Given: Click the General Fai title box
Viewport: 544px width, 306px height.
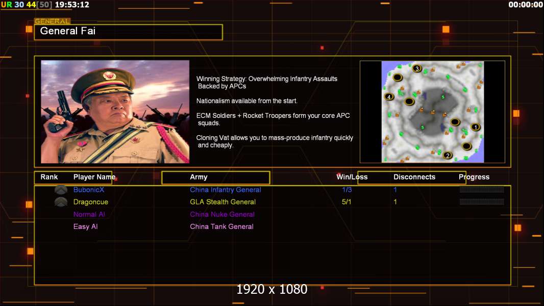Looking at the screenshot, I should 129,32.
